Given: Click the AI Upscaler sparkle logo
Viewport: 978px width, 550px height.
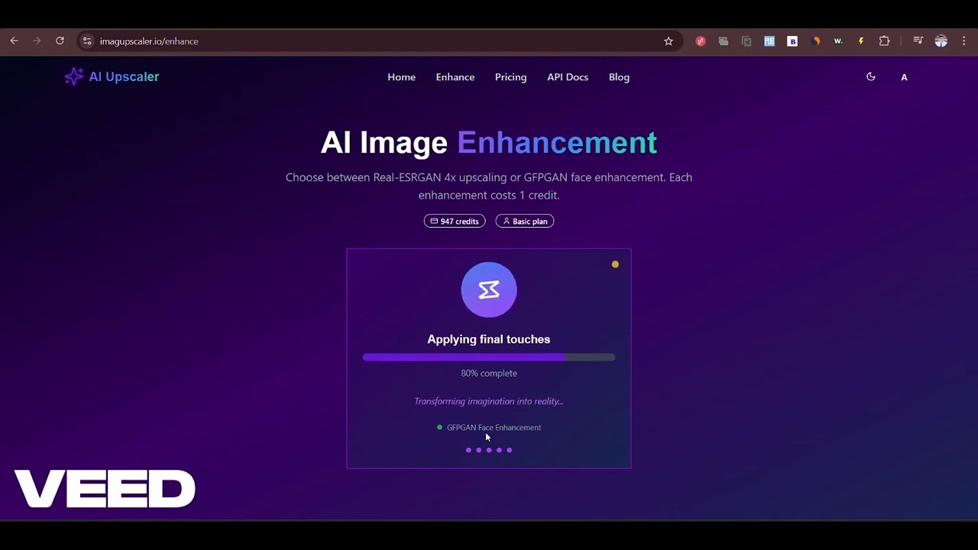Looking at the screenshot, I should pos(73,76).
